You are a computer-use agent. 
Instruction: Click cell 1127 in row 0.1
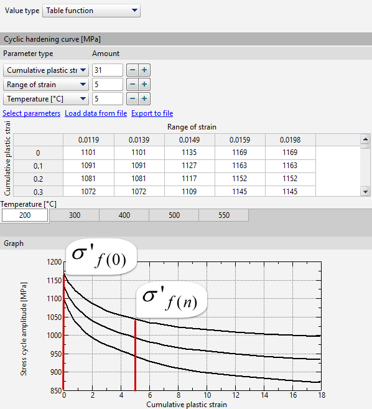pos(189,166)
